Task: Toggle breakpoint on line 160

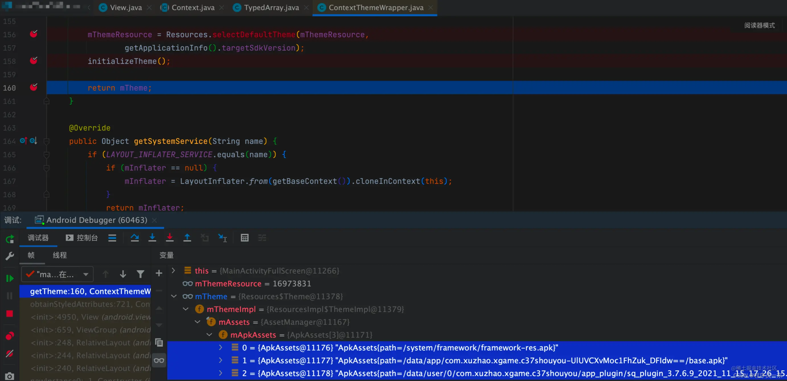Action: tap(34, 88)
